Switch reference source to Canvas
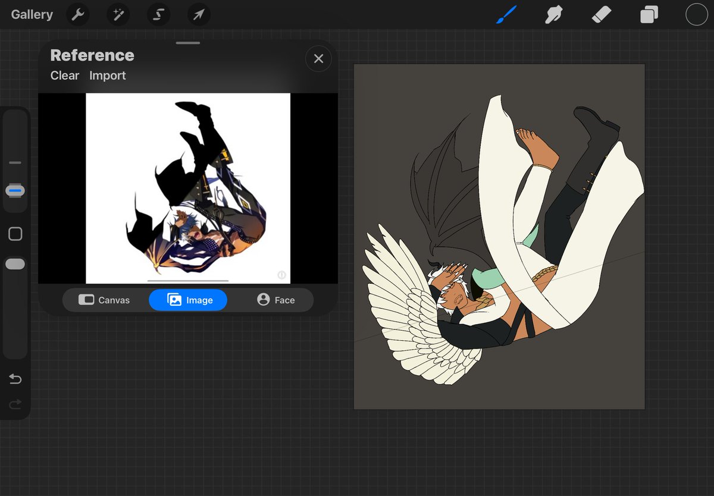Viewport: 714px width, 496px height. [104, 300]
